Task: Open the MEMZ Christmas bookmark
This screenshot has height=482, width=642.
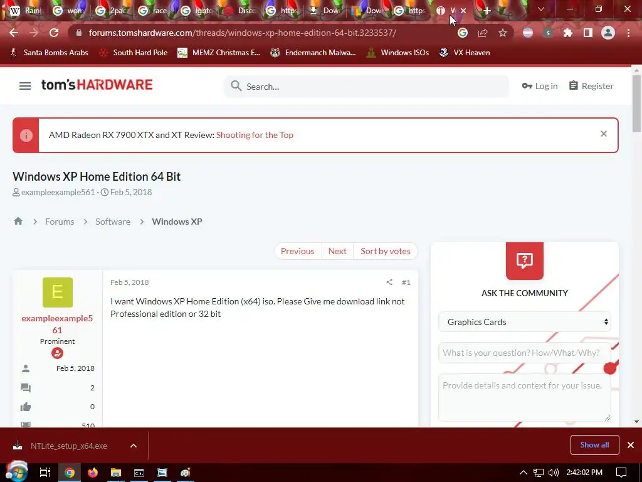Action: coord(219,53)
